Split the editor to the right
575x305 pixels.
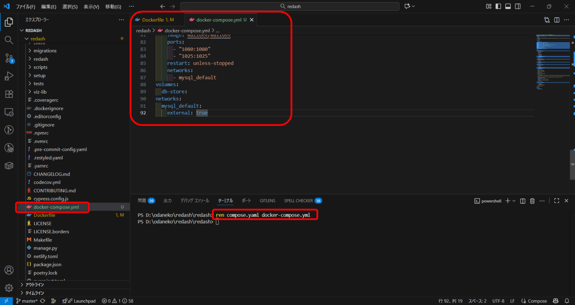(x=557, y=20)
